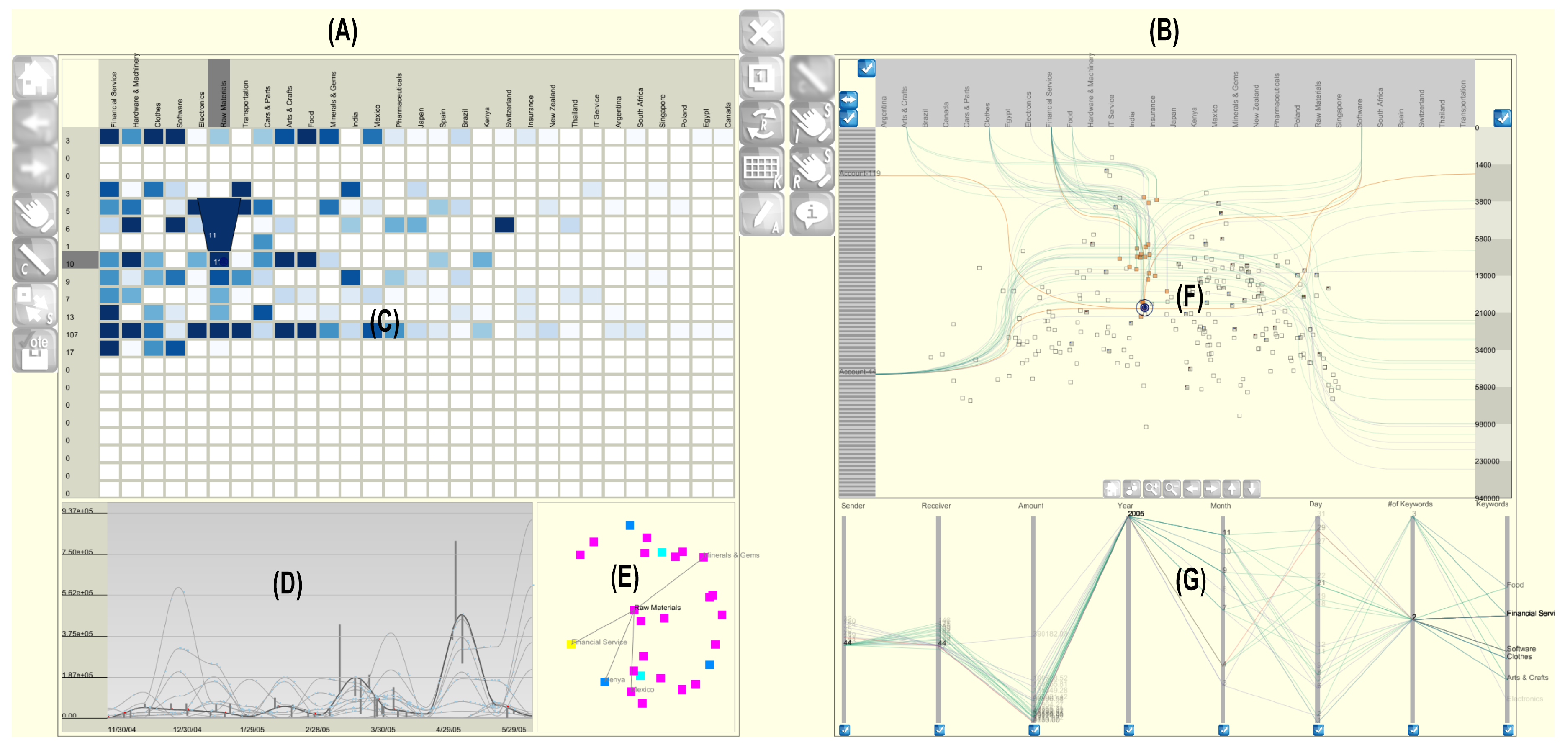1565x745 pixels.
Task: Click the Raw Materials node in graph
Action: (x=634, y=609)
